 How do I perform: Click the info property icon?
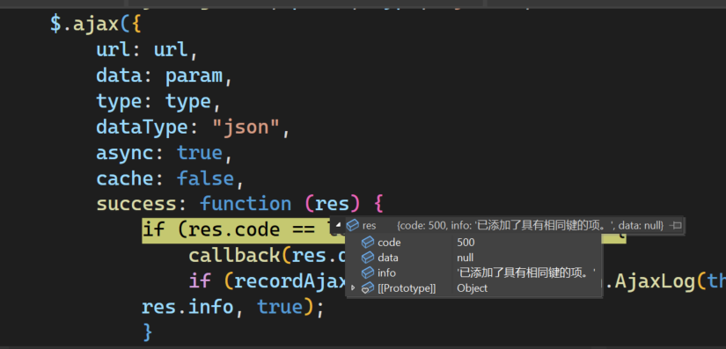[368, 273]
